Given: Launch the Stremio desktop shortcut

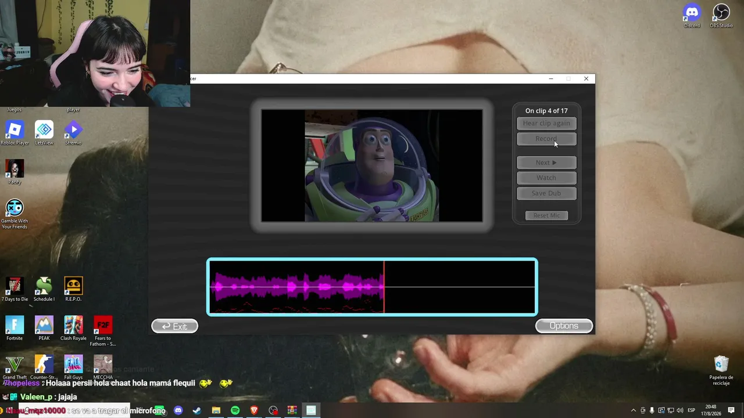Looking at the screenshot, I should (73, 133).
